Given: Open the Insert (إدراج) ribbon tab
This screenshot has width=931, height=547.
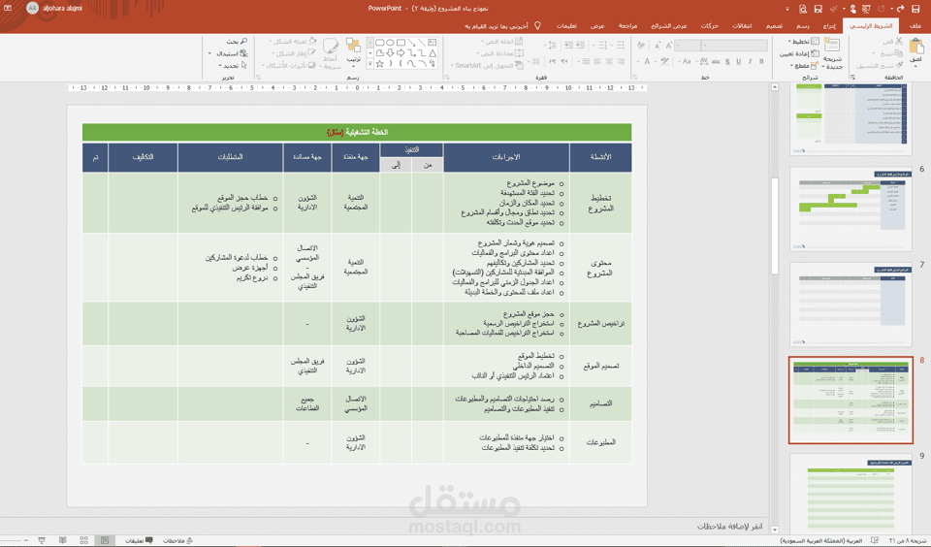Looking at the screenshot, I should 829,25.
